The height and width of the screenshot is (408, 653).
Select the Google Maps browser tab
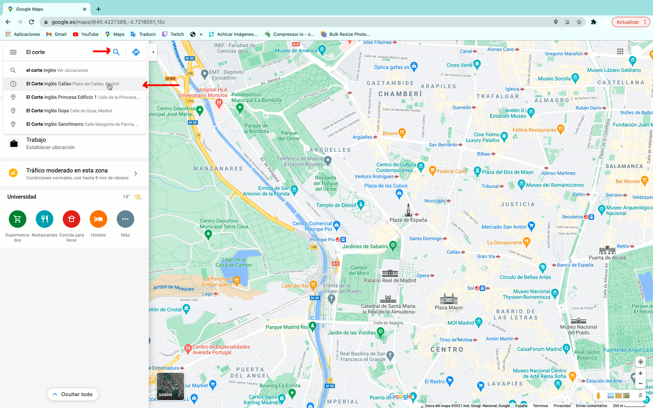point(47,9)
